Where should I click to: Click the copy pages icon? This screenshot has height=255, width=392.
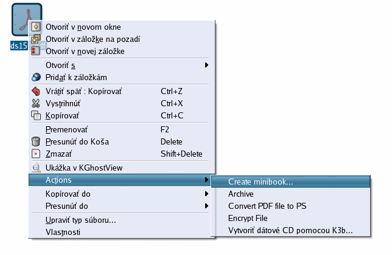pyautogui.click(x=36, y=115)
